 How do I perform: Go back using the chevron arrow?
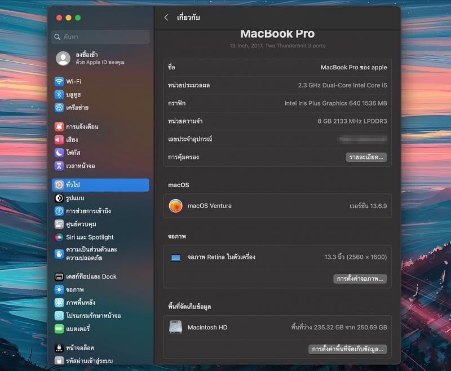point(166,17)
